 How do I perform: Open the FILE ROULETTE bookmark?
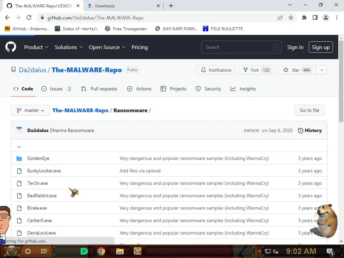[x=223, y=29]
